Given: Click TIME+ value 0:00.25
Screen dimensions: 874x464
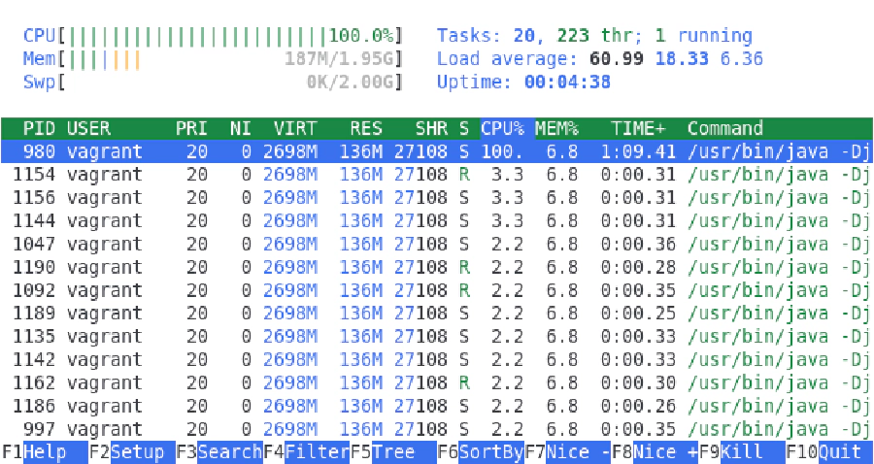Looking at the screenshot, I should click(x=638, y=314).
